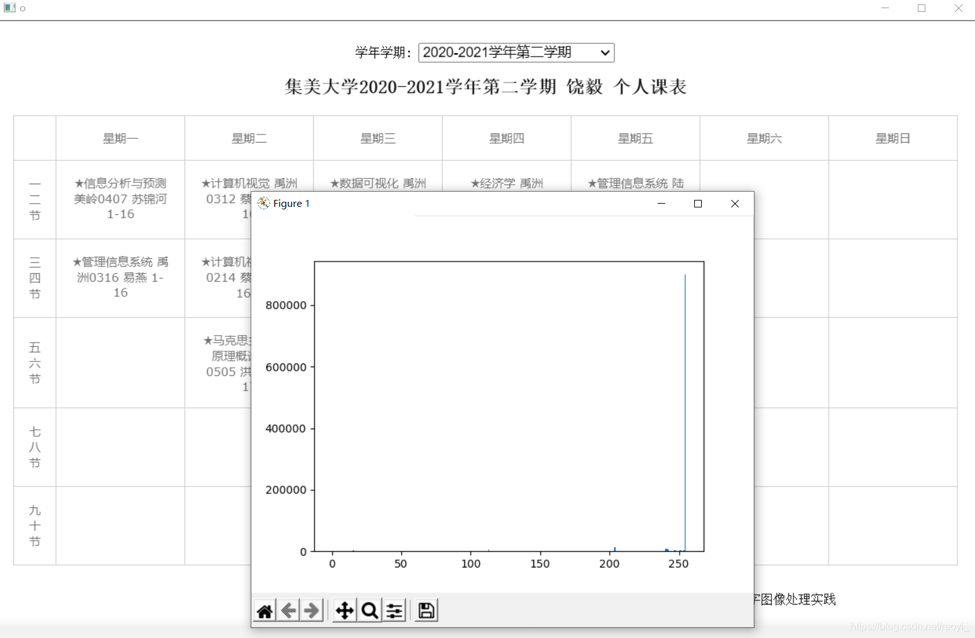Screen dimensions: 975x638
Task: Close the main timetable window
Action: tap(959, 8)
